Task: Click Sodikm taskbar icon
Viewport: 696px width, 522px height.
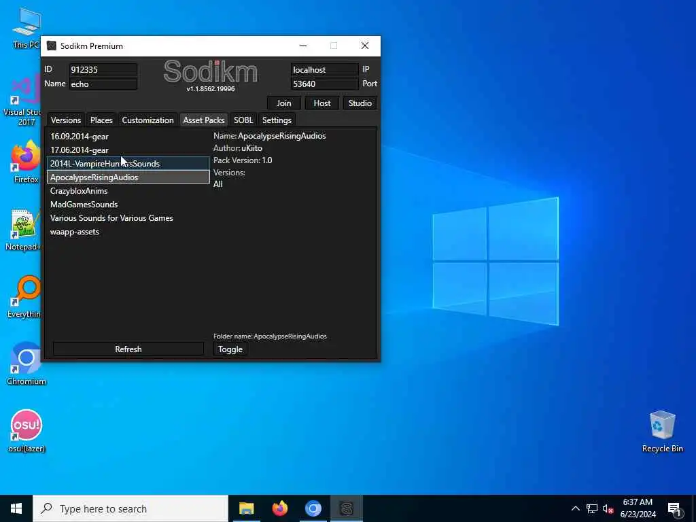Action: point(346,508)
